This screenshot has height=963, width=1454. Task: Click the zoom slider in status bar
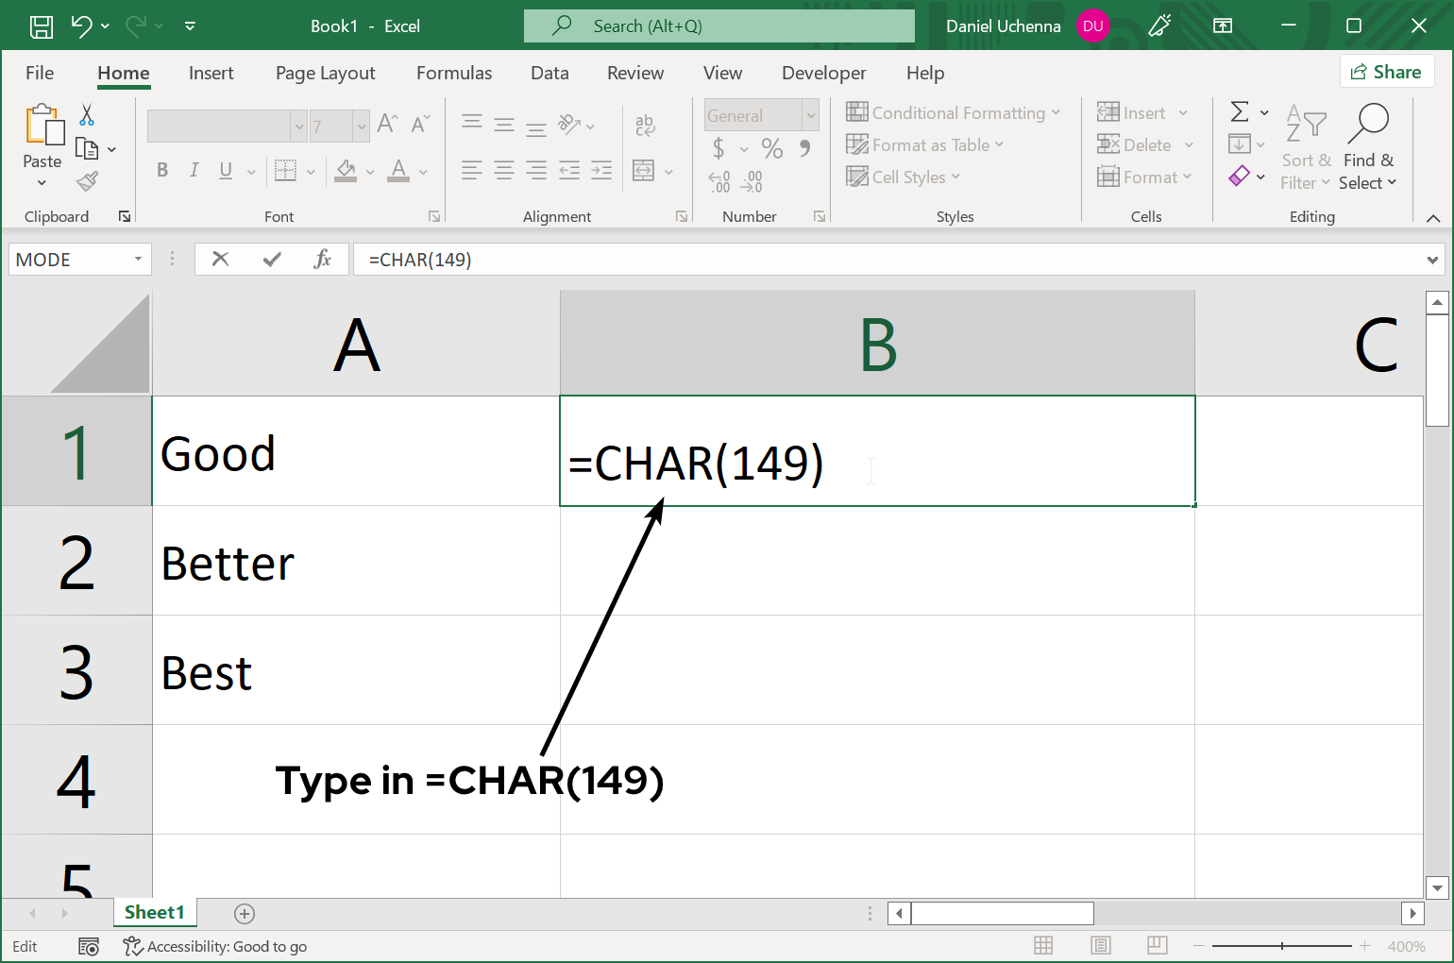[x=1281, y=946]
